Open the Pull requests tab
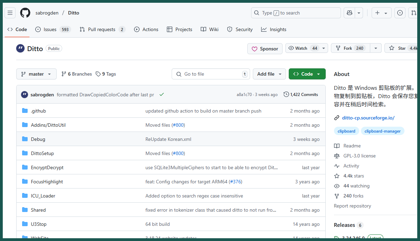 (x=102, y=29)
